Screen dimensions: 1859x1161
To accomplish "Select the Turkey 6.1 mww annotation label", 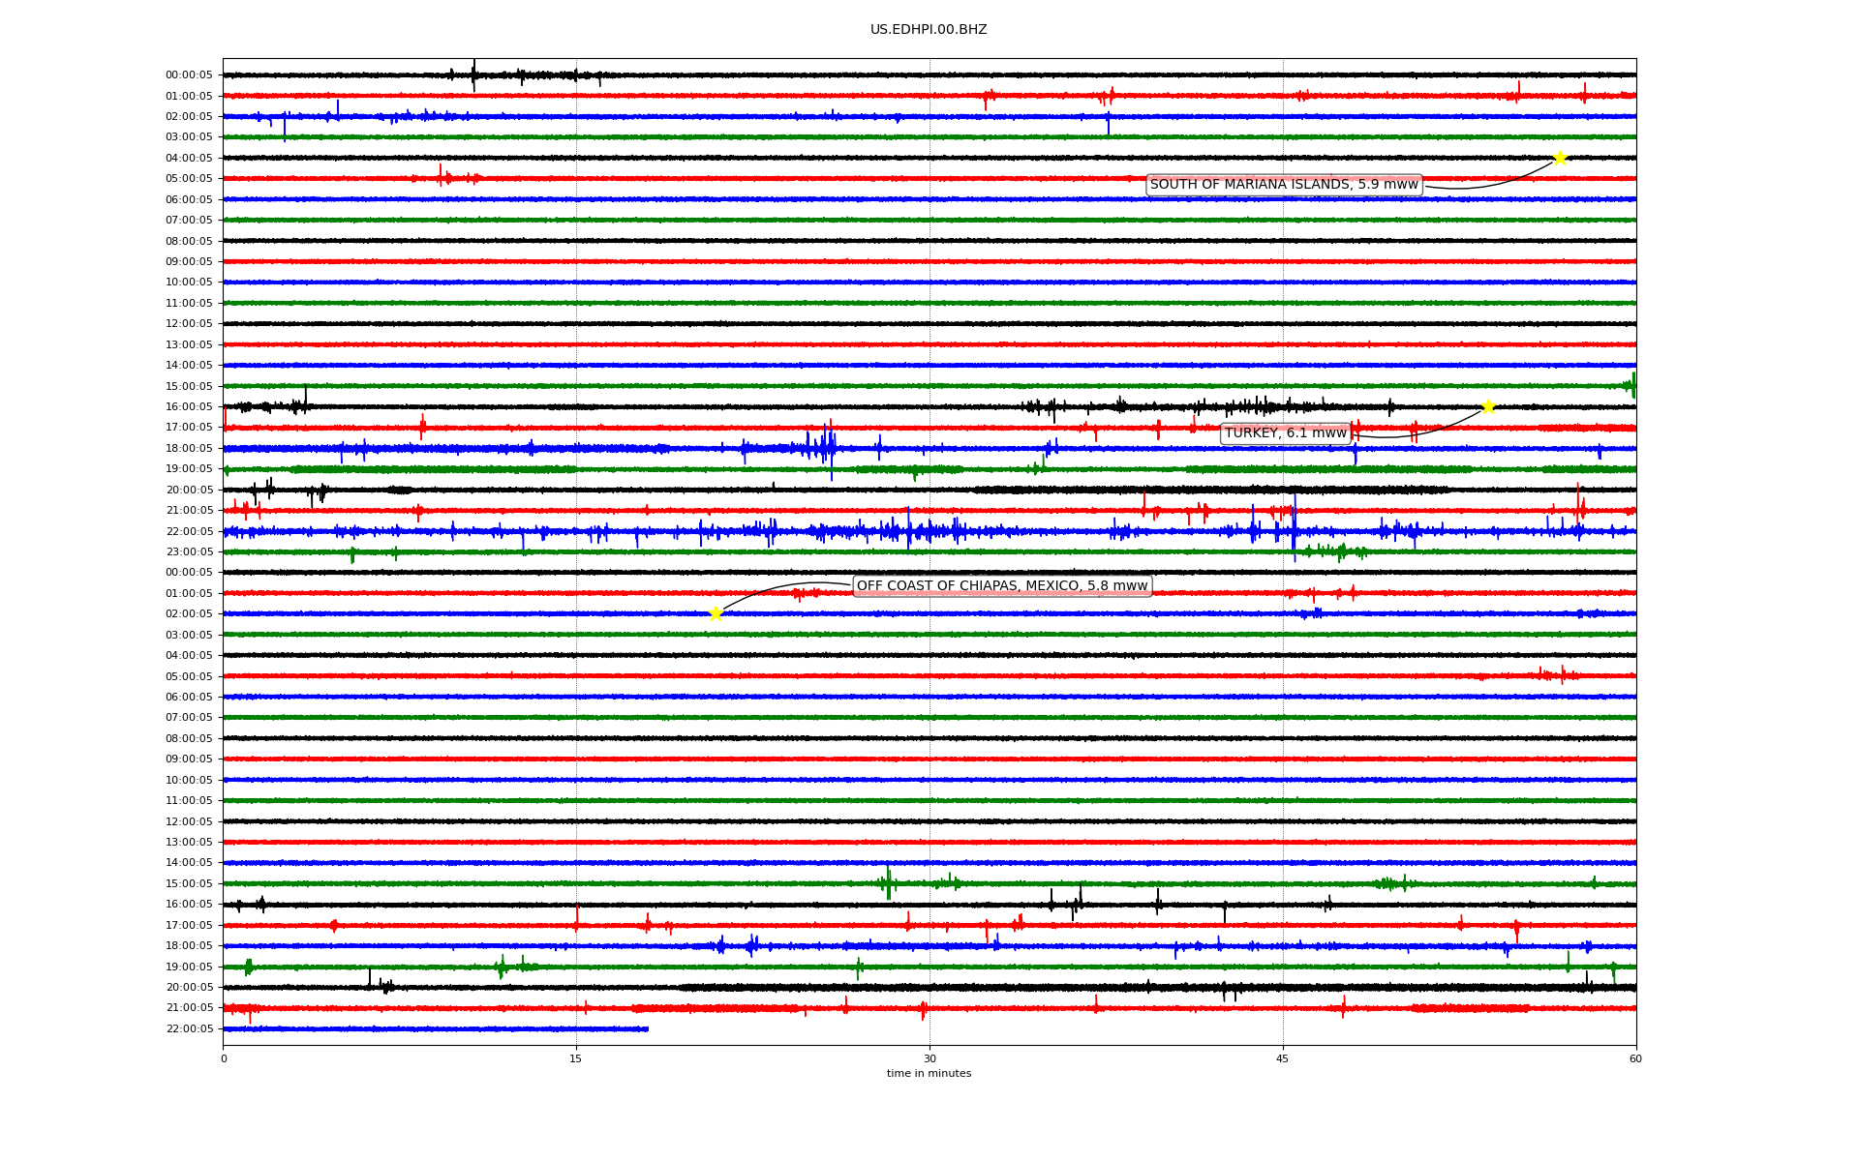I will [x=1286, y=433].
